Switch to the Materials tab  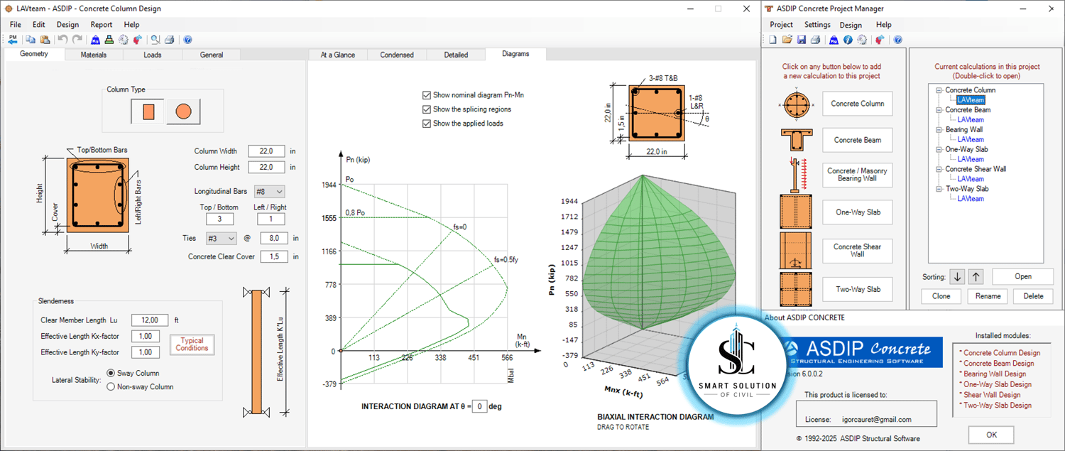94,55
